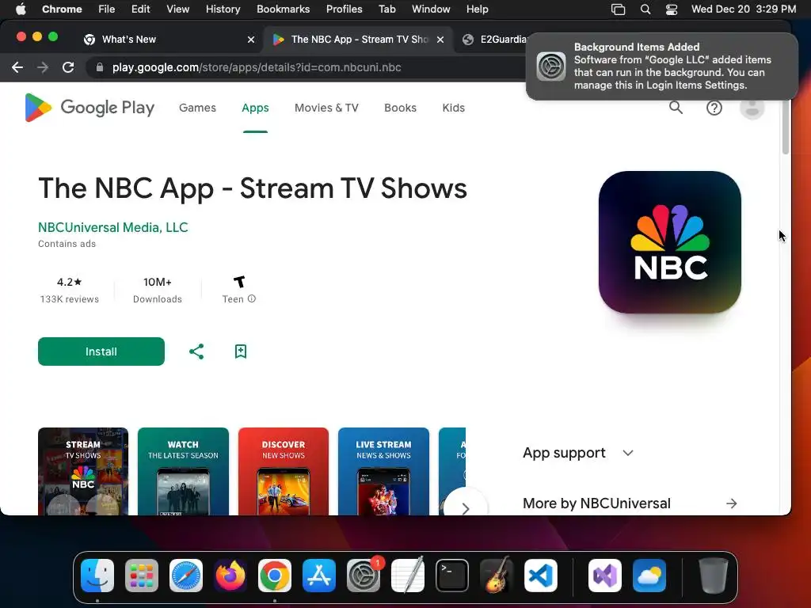
Task: Open the Discover New Shows screenshot
Action: coord(284,472)
